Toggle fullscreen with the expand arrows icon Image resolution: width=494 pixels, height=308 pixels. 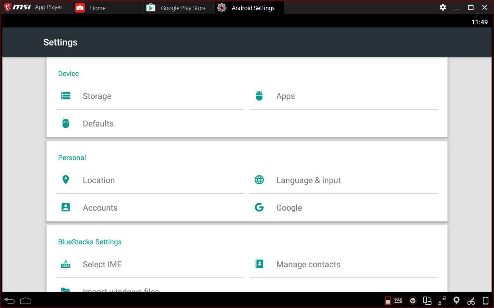click(442, 301)
